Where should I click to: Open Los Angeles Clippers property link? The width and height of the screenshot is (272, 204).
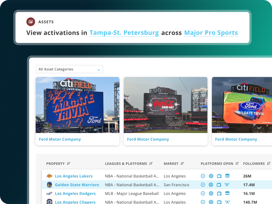75,202
